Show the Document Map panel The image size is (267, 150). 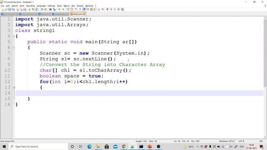pyautogui.click(x=91, y=9)
